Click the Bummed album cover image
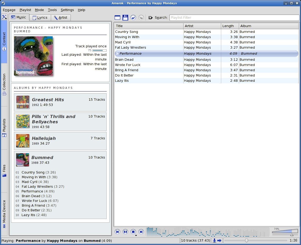This screenshot has height=245, width=301. point(33,56)
